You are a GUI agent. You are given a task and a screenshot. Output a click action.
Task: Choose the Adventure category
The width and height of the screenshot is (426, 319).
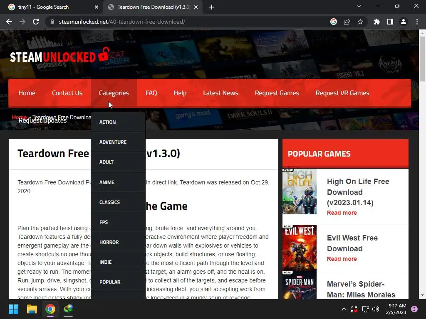pos(118,142)
